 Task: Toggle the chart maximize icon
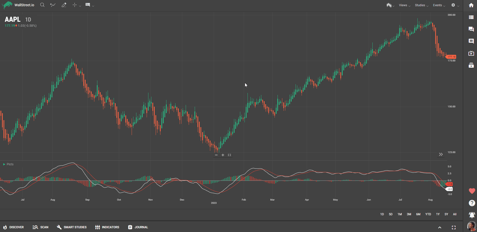[x=229, y=155]
